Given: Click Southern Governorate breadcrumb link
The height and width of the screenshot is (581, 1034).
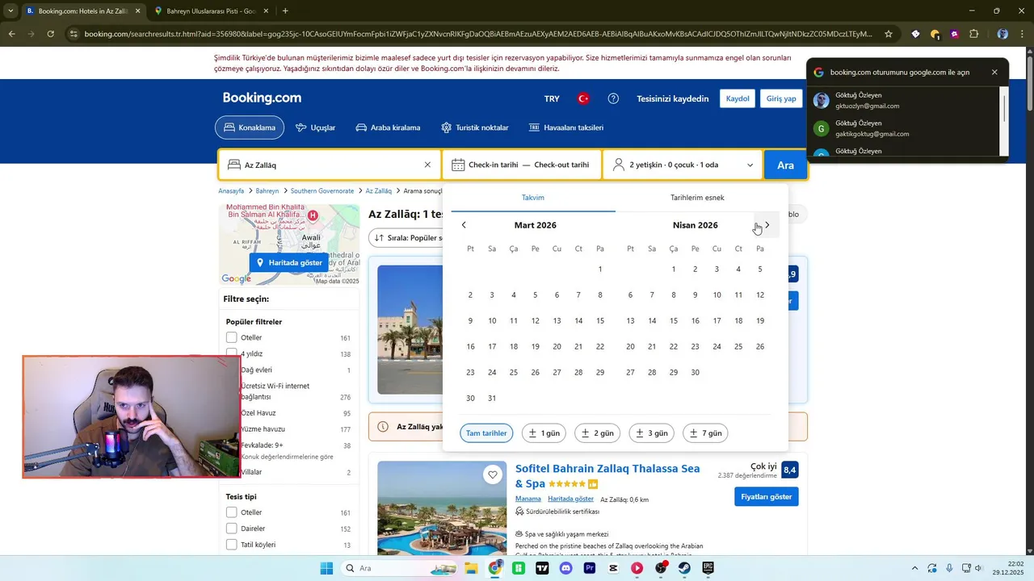Looking at the screenshot, I should tap(322, 191).
